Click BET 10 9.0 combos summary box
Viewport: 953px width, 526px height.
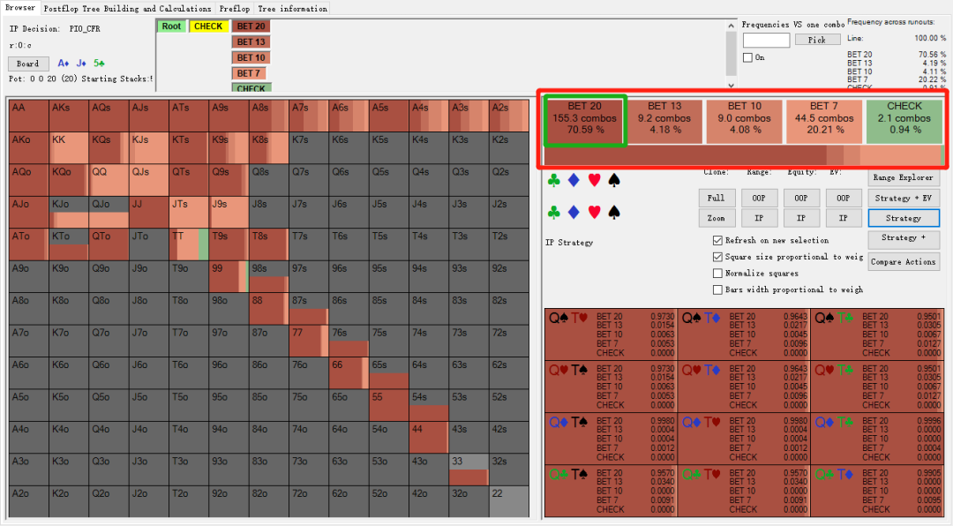point(745,122)
